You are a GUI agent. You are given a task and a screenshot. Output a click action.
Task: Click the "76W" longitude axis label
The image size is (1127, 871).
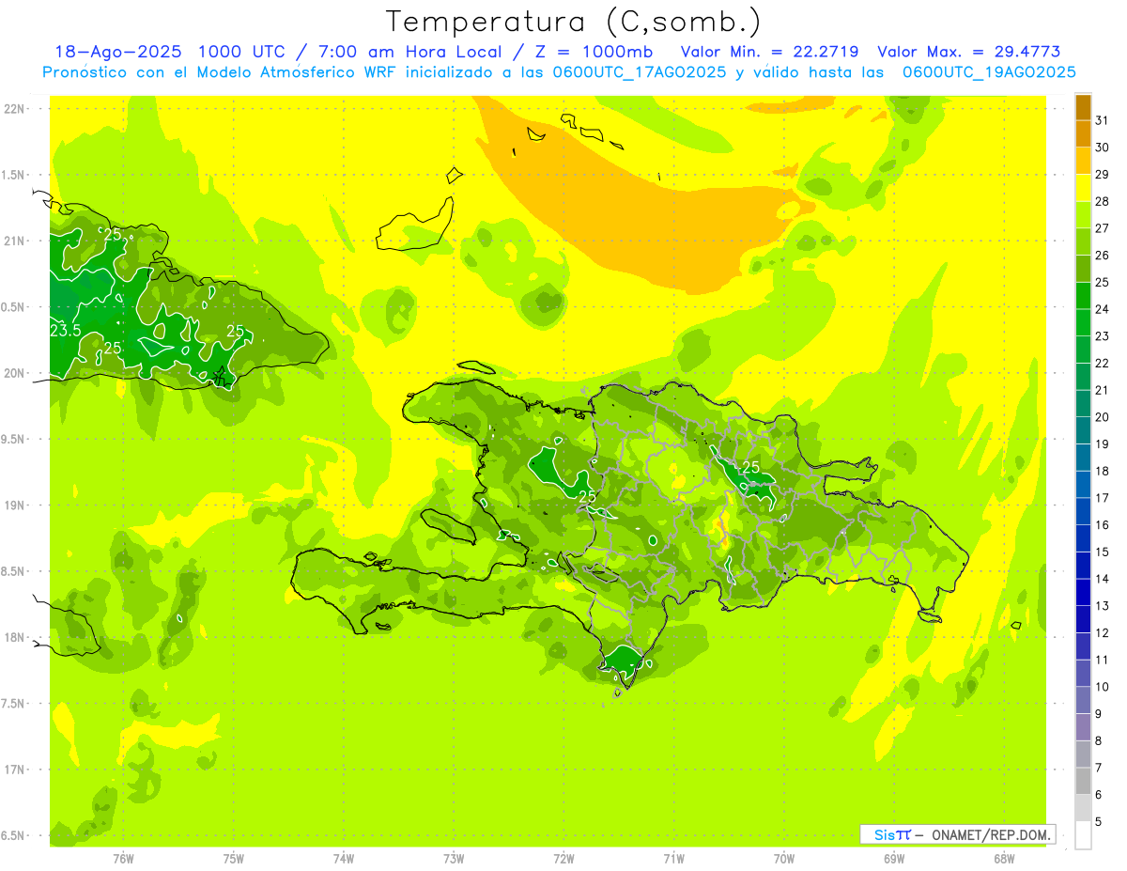pyautogui.click(x=123, y=859)
